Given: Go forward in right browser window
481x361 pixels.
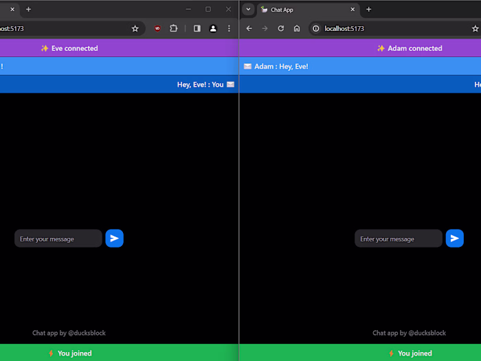Looking at the screenshot, I should 265,29.
